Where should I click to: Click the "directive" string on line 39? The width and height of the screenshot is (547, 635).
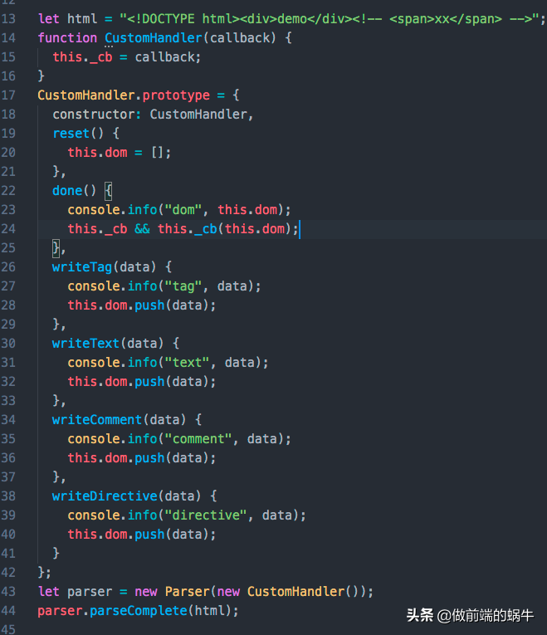[x=206, y=515]
